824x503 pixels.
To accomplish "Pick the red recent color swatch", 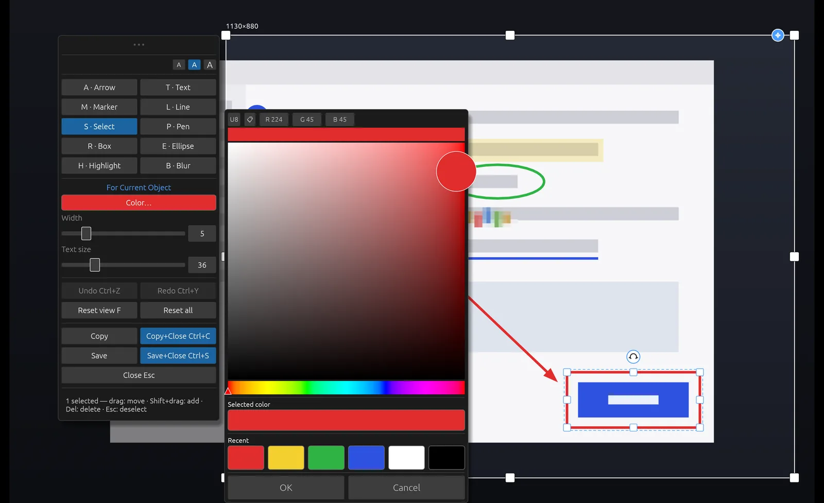I will tap(246, 458).
